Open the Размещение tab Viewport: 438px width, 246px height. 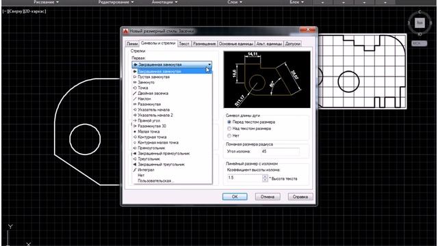(x=204, y=44)
